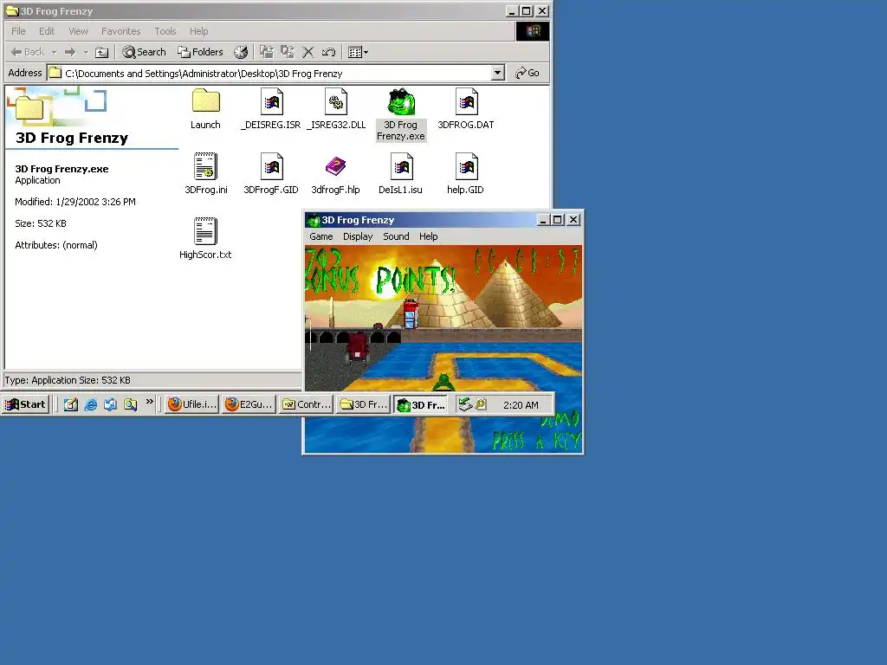Launch Internet Explorer from quick launch
The width and height of the screenshot is (887, 665).
click(90, 404)
